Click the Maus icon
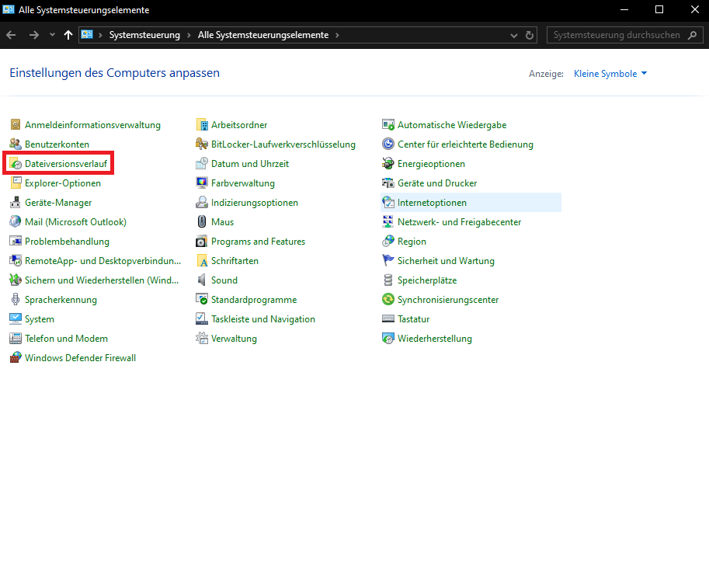Image resolution: width=709 pixels, height=574 pixels. coord(202,222)
